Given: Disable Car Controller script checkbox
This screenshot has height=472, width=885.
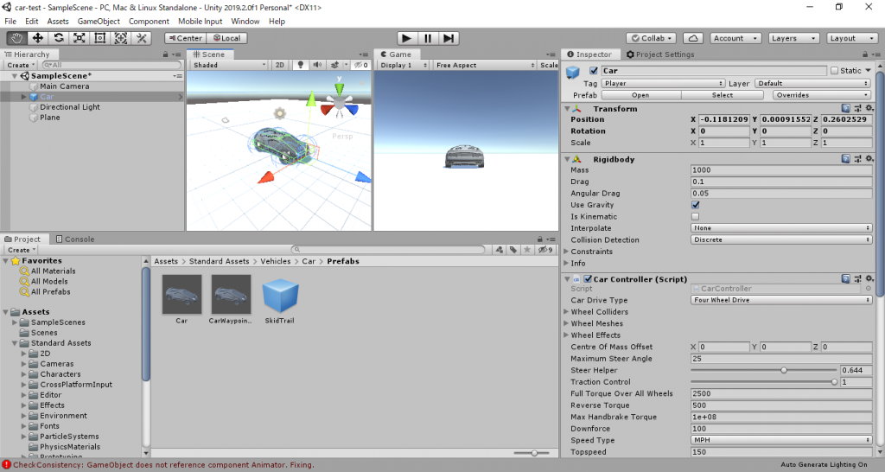Looking at the screenshot, I should coord(588,279).
